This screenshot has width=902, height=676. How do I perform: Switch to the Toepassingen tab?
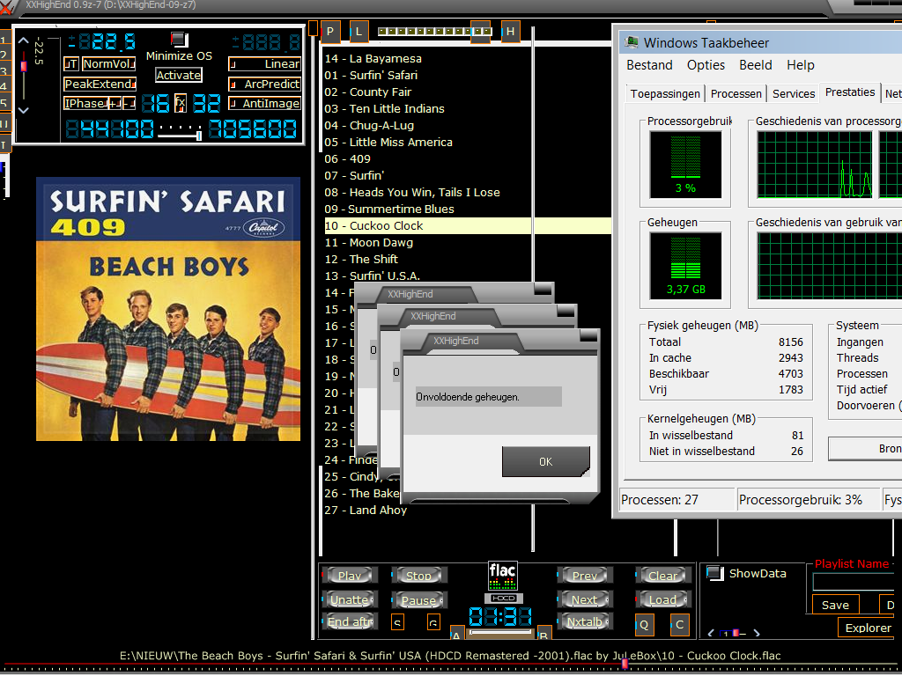(x=665, y=93)
